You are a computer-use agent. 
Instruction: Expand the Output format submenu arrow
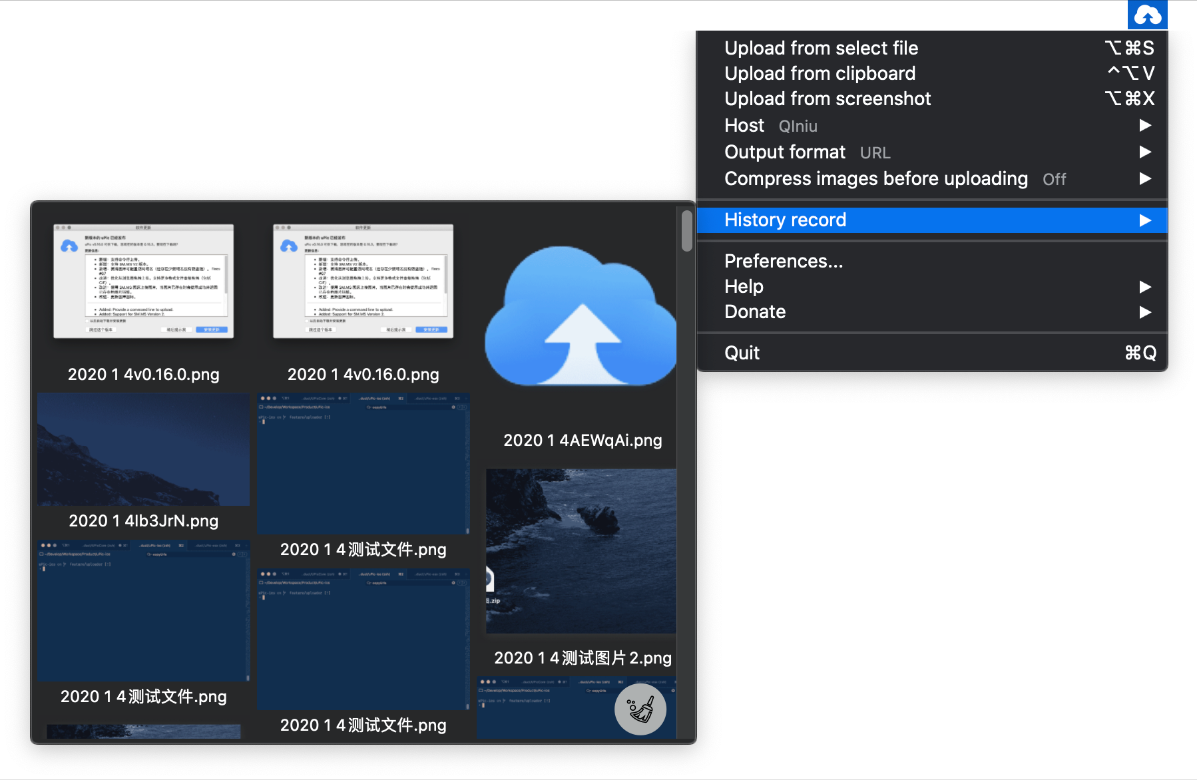pos(1145,152)
